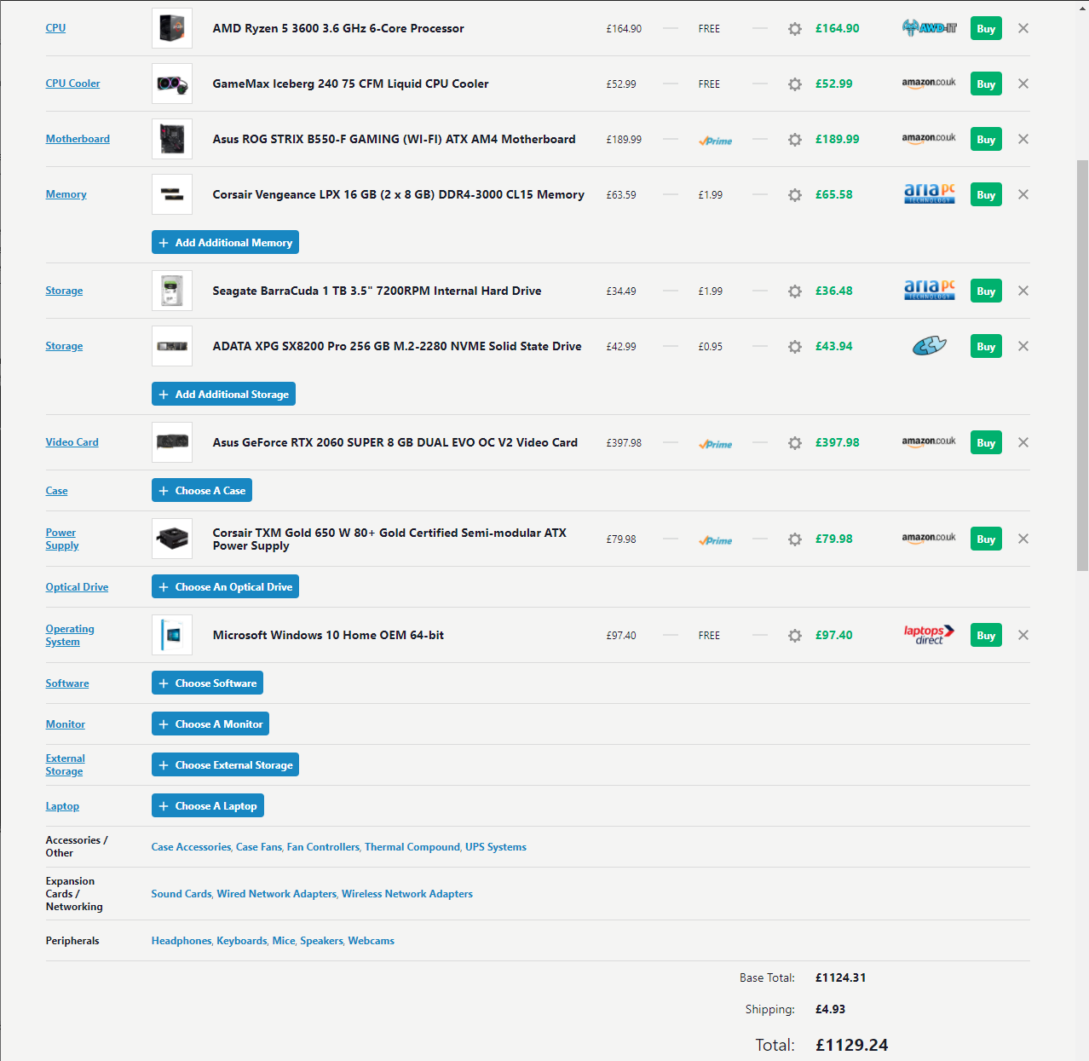Remove the ADATA XPG SX8200 SSD
The height and width of the screenshot is (1061, 1089).
(x=1023, y=346)
